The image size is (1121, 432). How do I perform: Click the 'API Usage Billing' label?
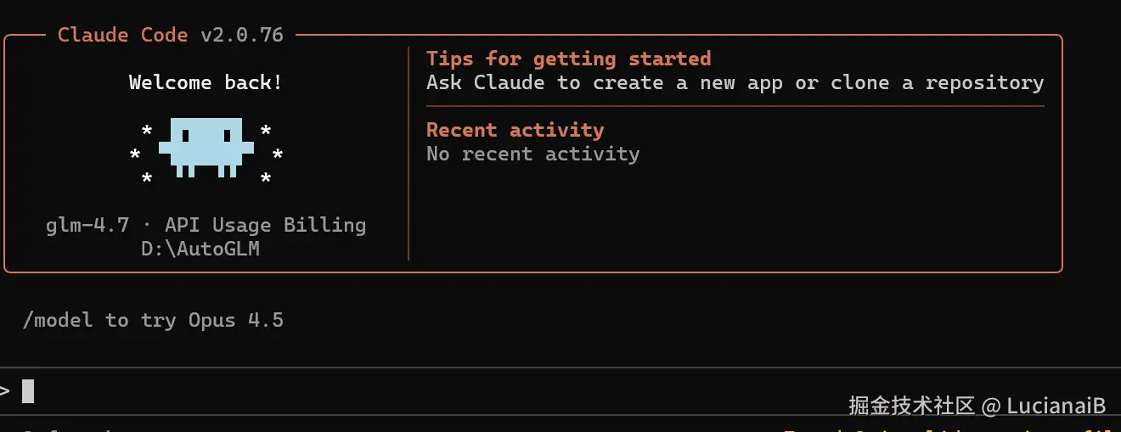click(x=265, y=225)
